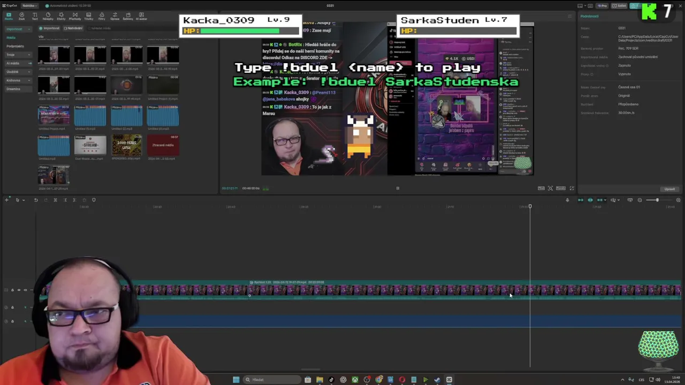This screenshot has height=385, width=685.
Task: Click the Upravit button in details panel
Action: 669,189
